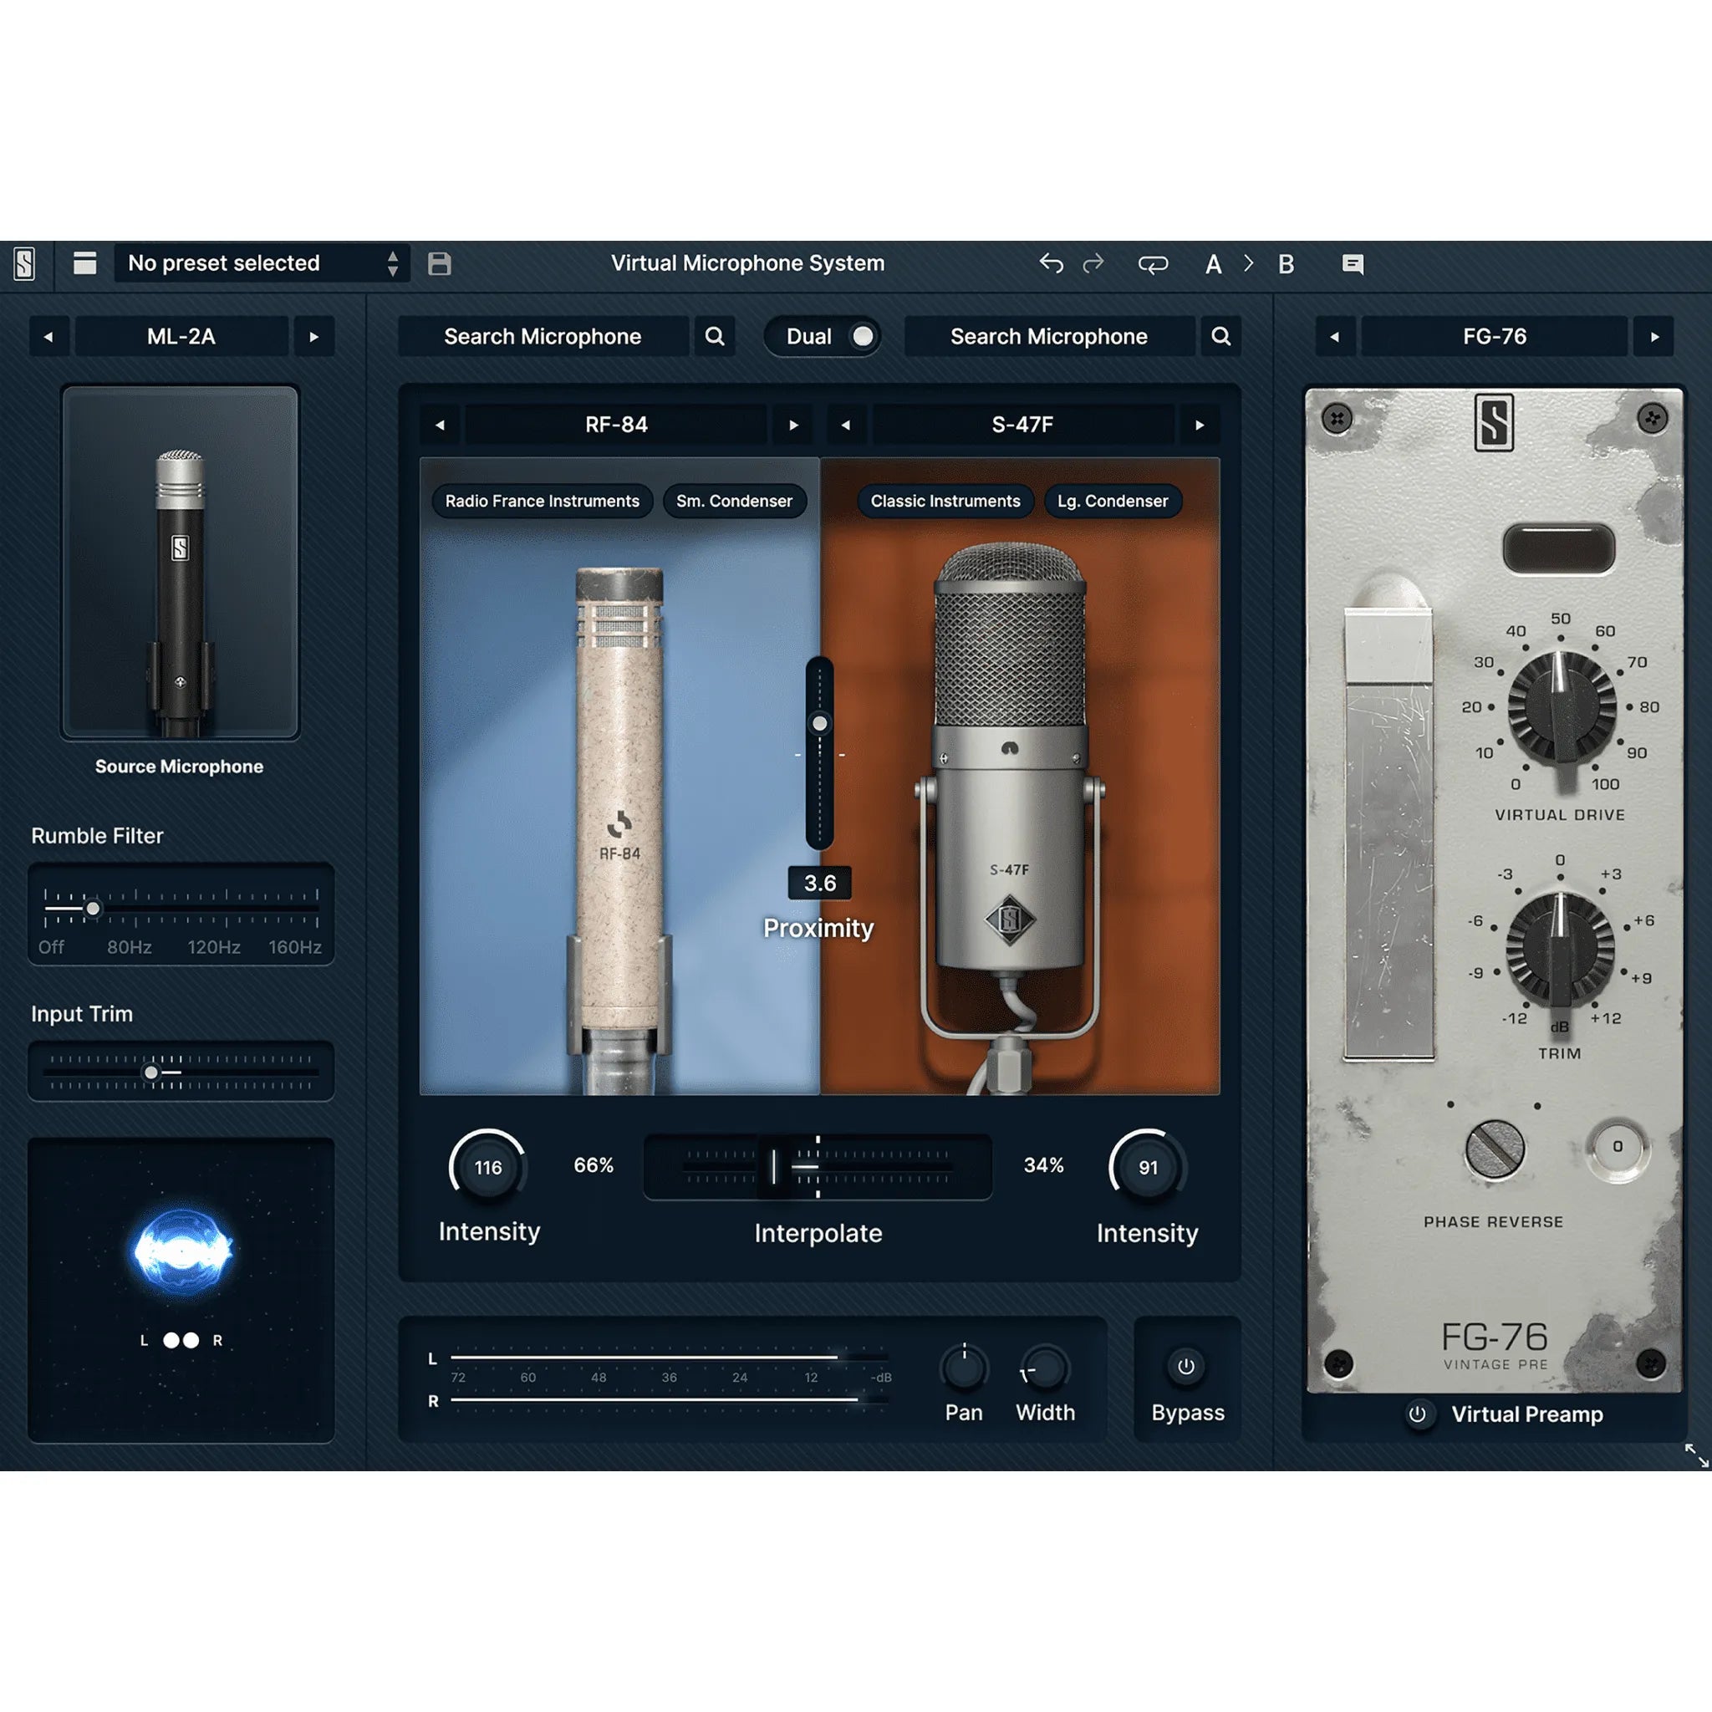This screenshot has width=1712, height=1712.
Task: Select the B snapshot state
Action: pyautogui.click(x=1286, y=263)
